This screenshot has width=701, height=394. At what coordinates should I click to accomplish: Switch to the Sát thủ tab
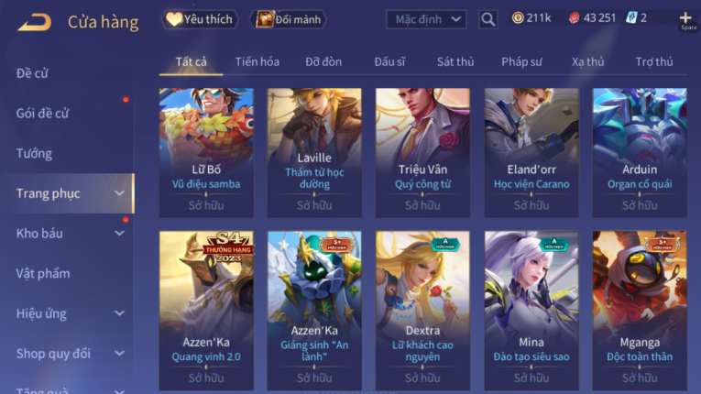(455, 61)
